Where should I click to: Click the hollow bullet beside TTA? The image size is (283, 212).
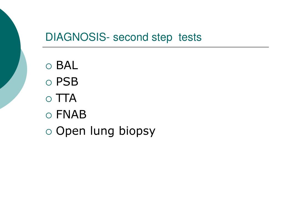(49, 99)
